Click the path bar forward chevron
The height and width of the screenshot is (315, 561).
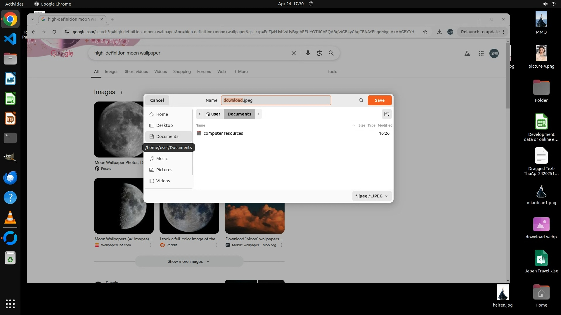click(x=258, y=114)
